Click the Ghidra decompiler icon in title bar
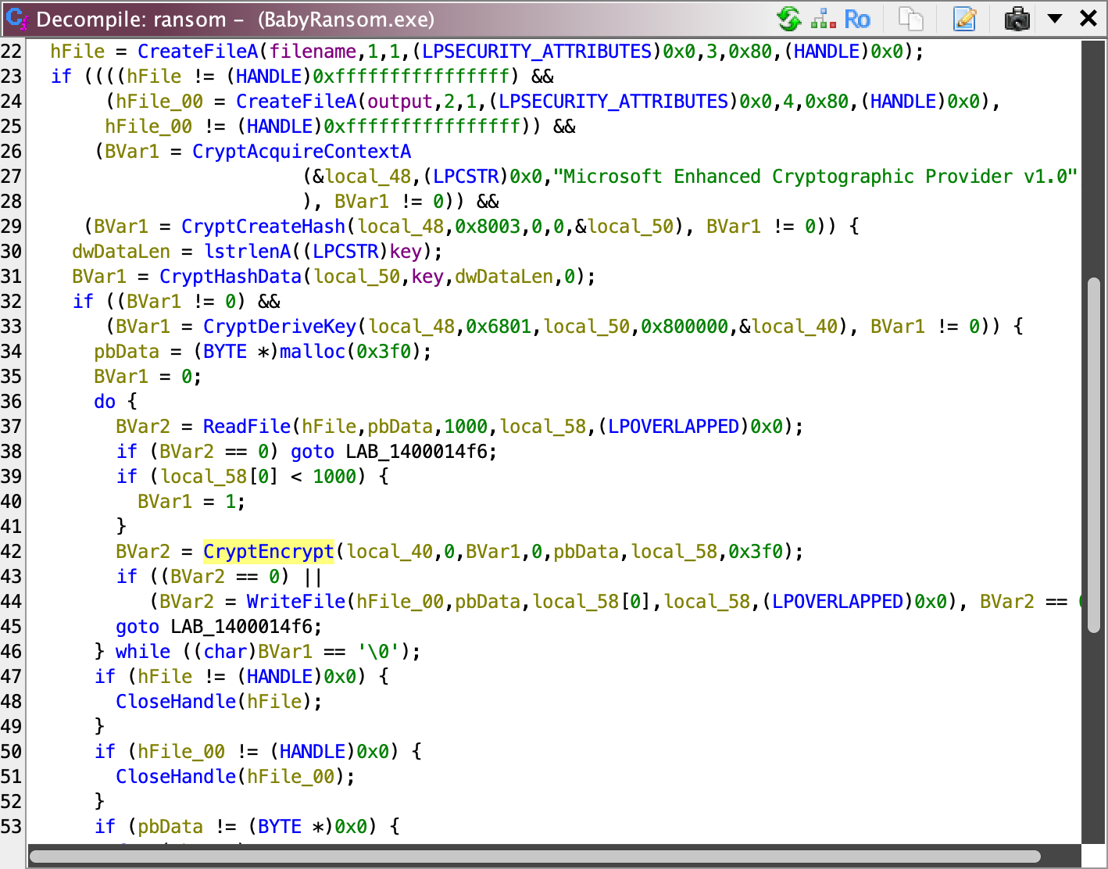This screenshot has height=869, width=1108. [16, 19]
